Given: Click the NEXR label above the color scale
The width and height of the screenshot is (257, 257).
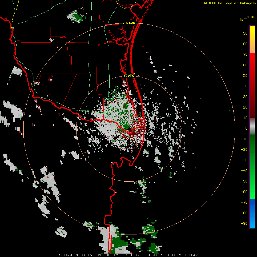Looking at the screenshot, I should pyautogui.click(x=251, y=17).
